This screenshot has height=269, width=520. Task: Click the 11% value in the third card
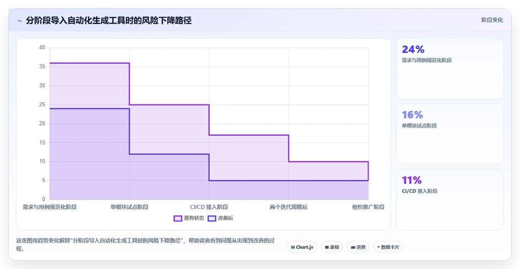[x=412, y=180]
